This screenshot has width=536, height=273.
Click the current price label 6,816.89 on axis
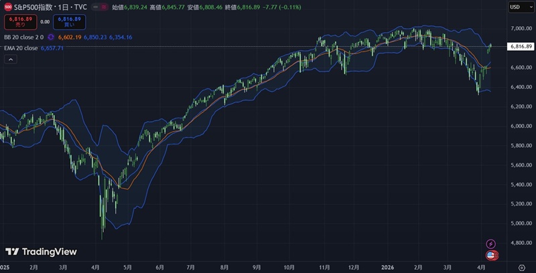[521, 46]
